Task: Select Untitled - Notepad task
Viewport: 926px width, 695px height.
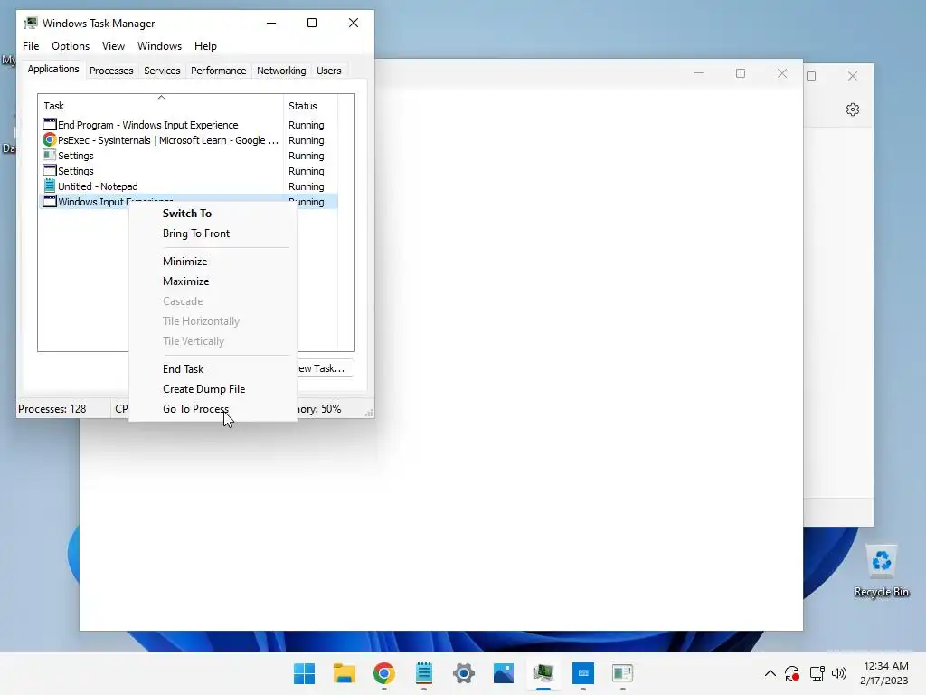Action: [x=188, y=186]
